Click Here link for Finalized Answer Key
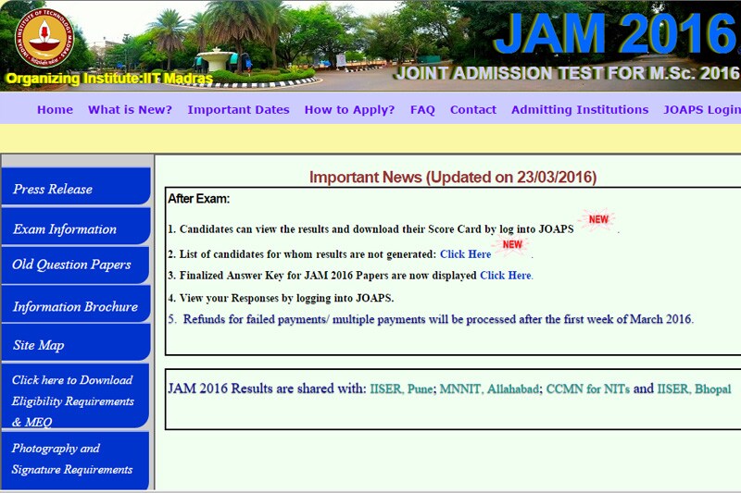Screen dimensions: 741x493 click(506, 276)
